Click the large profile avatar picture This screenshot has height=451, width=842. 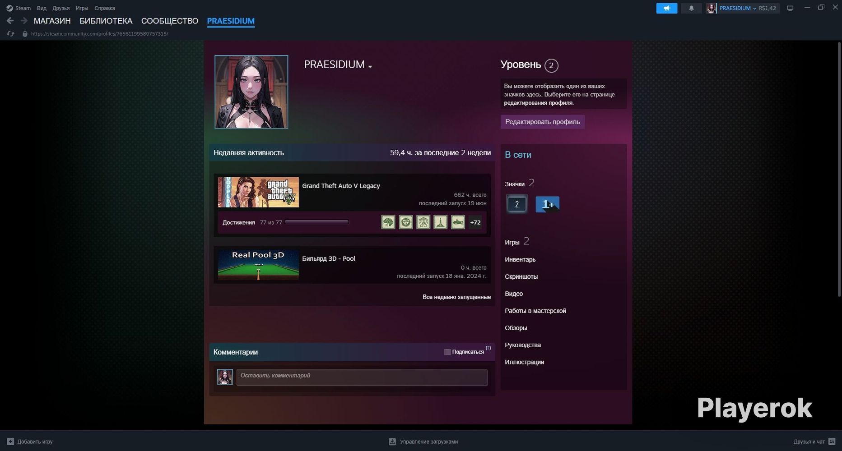pyautogui.click(x=251, y=92)
